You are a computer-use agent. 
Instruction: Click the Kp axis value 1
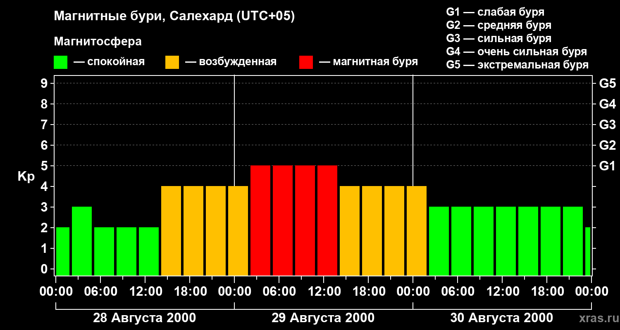pyautogui.click(x=45, y=248)
